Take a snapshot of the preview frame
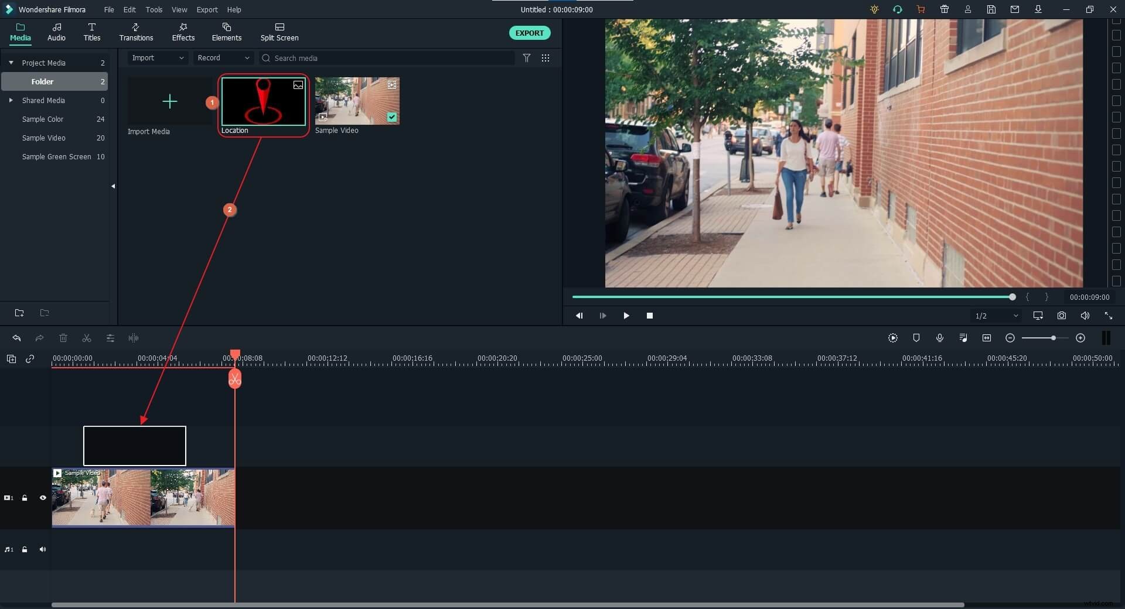The height and width of the screenshot is (609, 1125). 1061,316
